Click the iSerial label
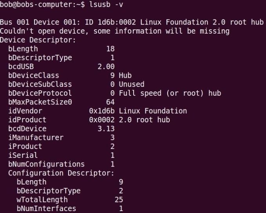The height and width of the screenshot is (213, 266). [x=23, y=155]
